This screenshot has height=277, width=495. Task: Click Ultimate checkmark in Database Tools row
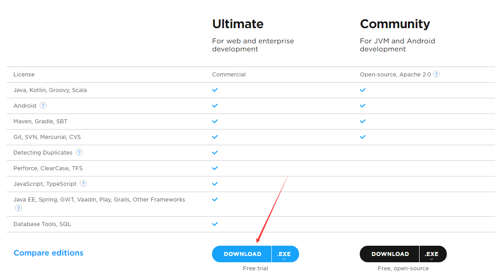click(x=215, y=224)
